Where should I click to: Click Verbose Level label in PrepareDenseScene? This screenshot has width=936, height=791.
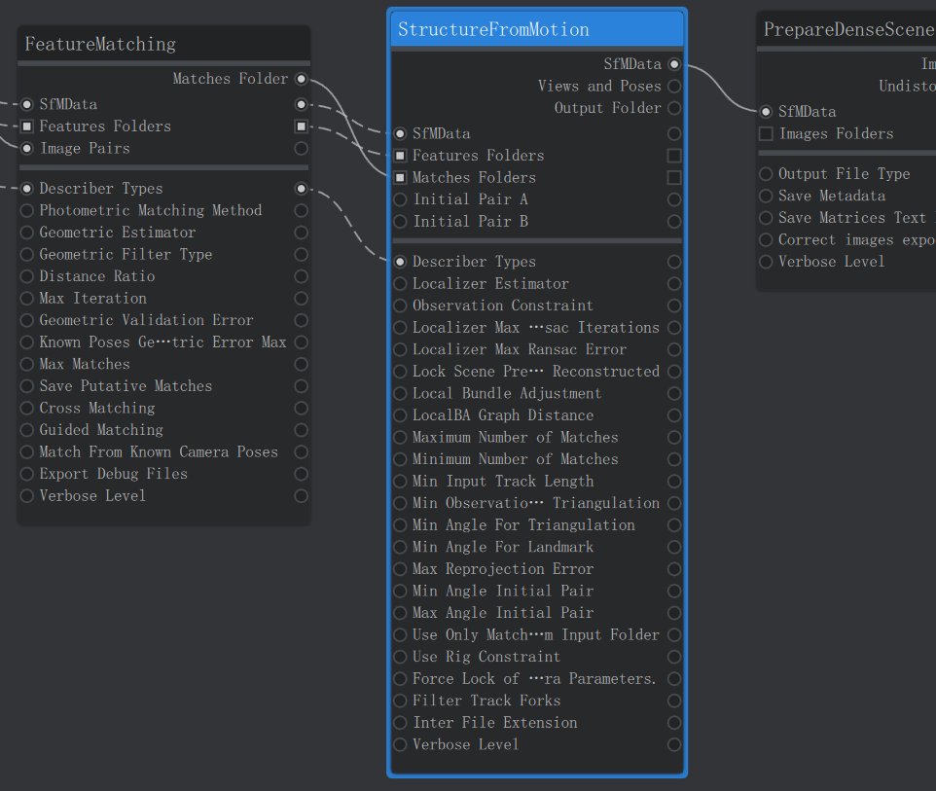click(831, 262)
